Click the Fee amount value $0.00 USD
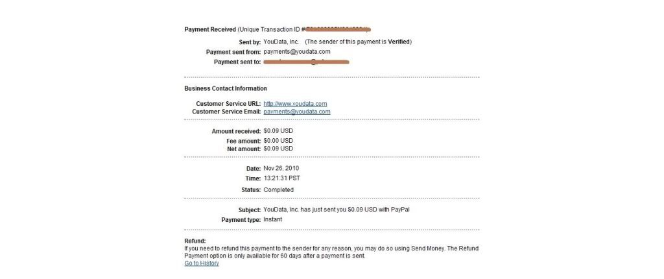The height and width of the screenshot is (279, 664). point(278,141)
